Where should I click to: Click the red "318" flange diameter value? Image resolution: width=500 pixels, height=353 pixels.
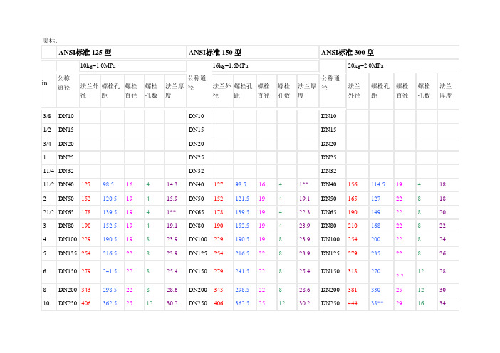[353, 271]
